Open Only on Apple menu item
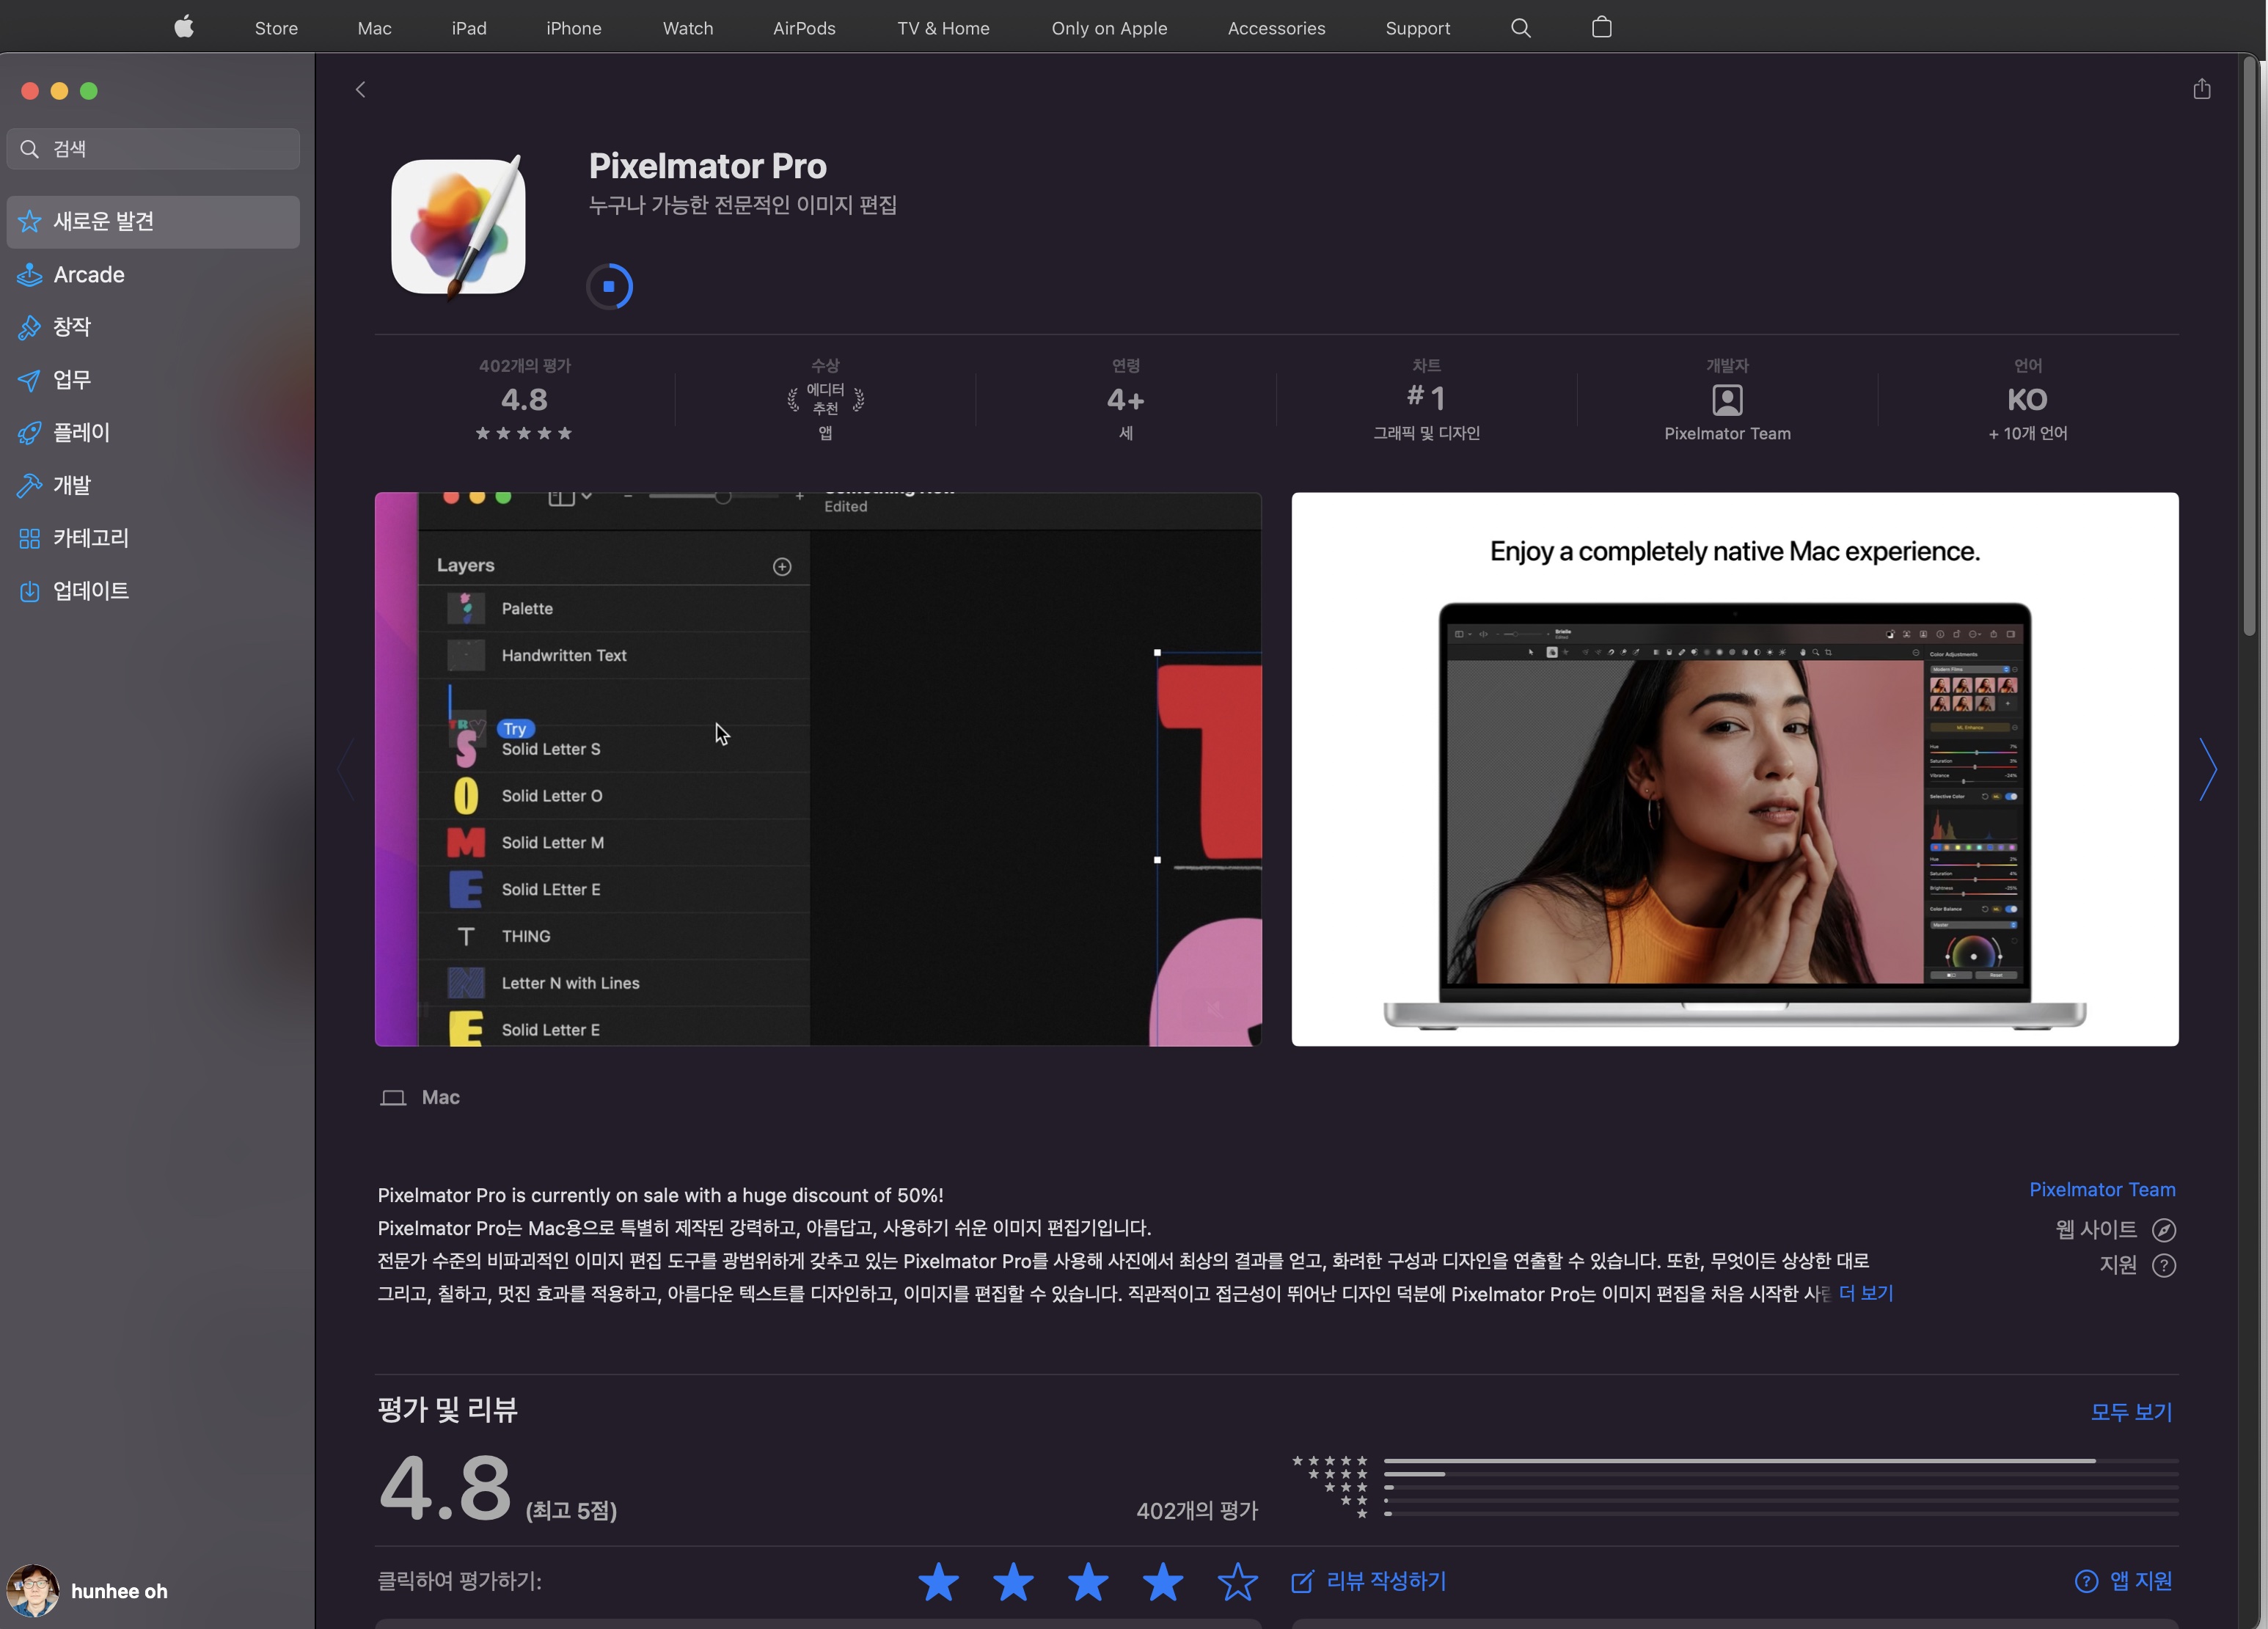The width and height of the screenshot is (2268, 1629). tap(1109, 28)
